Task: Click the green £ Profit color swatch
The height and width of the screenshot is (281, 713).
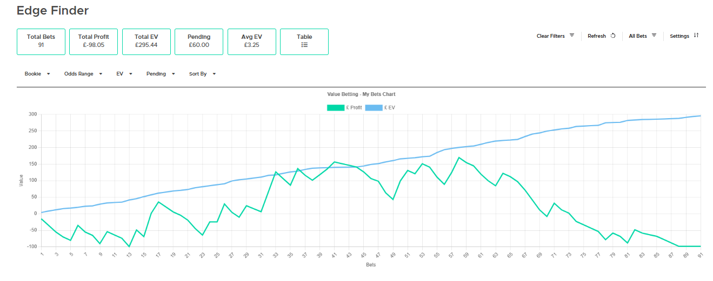Action: (336, 108)
